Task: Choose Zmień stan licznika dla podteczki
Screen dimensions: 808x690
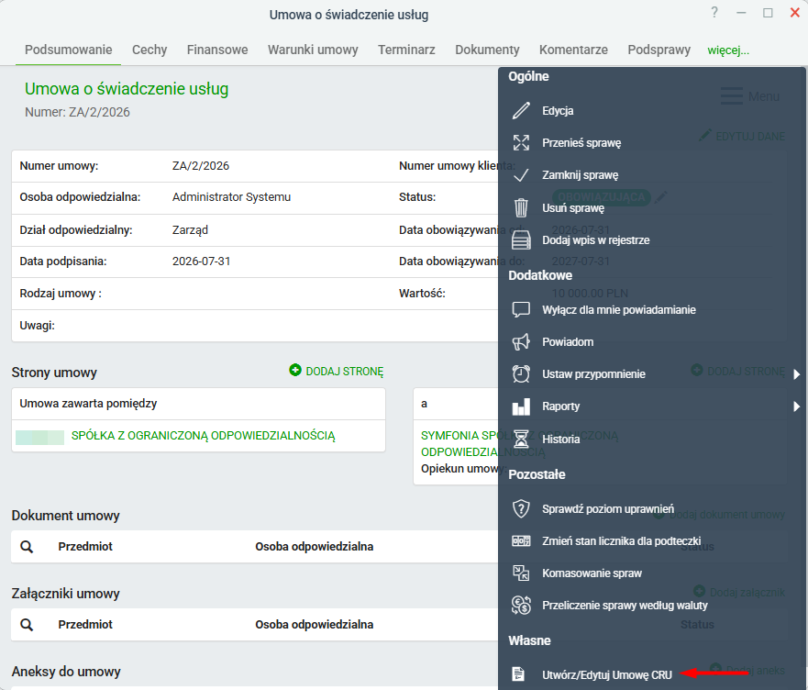Action: pyautogui.click(x=622, y=541)
